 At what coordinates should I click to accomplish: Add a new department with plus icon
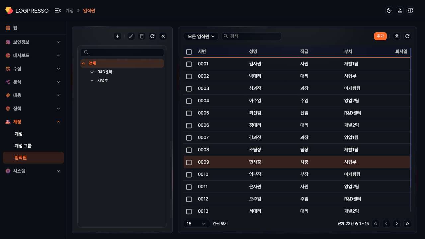click(x=118, y=36)
